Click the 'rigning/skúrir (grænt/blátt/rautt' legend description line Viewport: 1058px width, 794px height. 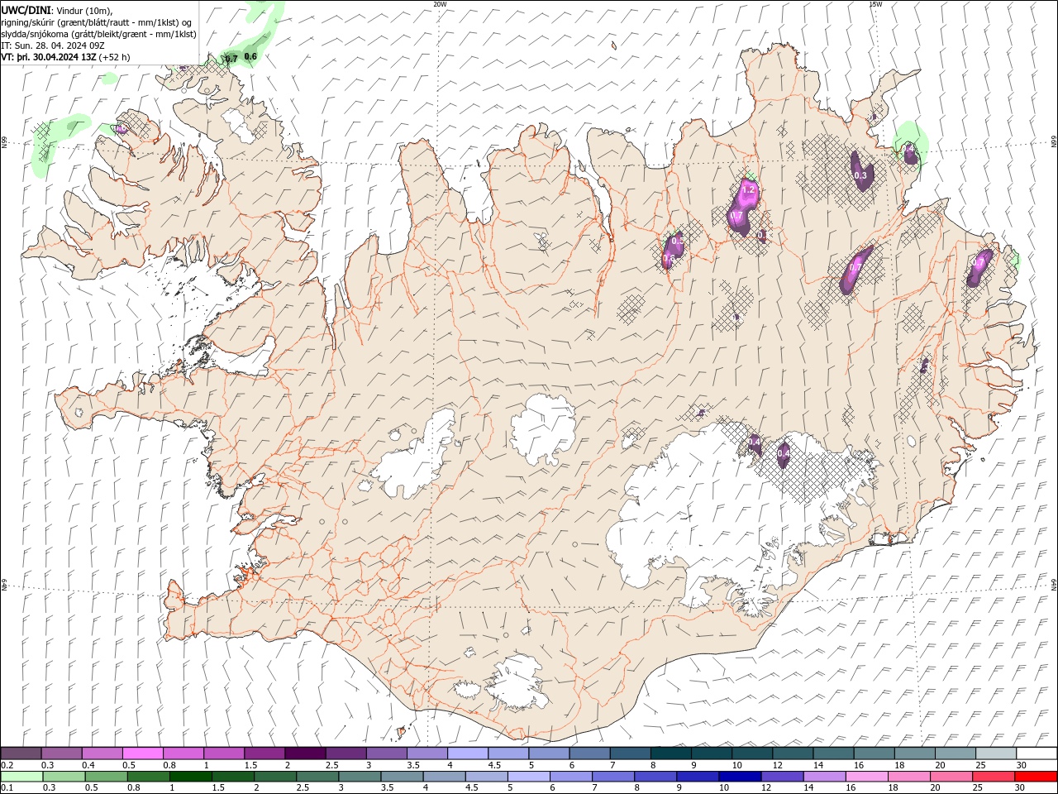point(97,22)
